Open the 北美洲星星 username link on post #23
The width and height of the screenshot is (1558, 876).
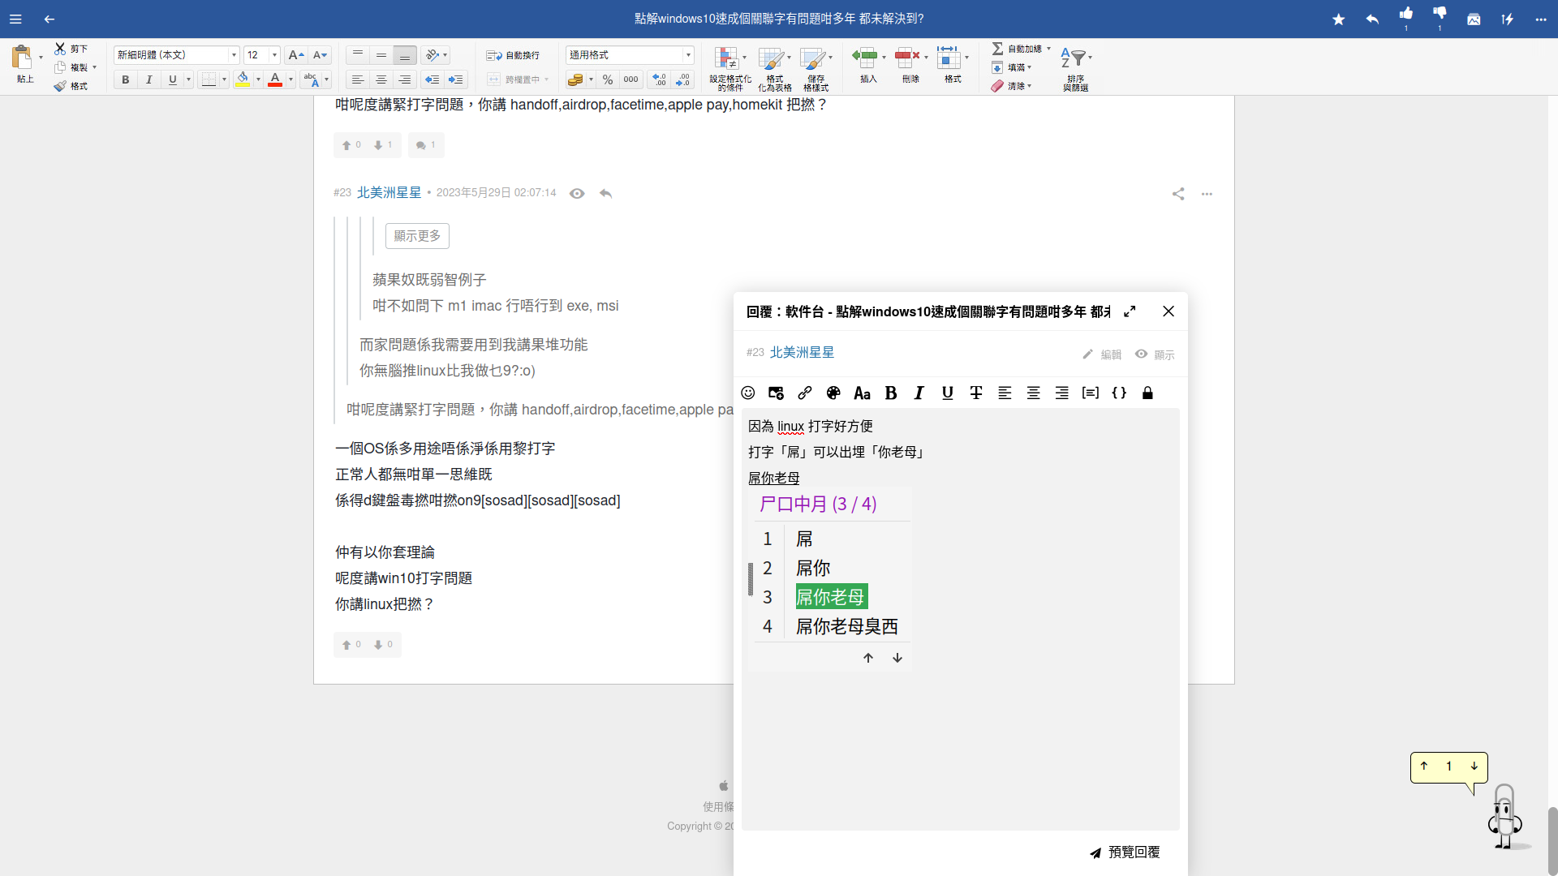(x=389, y=193)
